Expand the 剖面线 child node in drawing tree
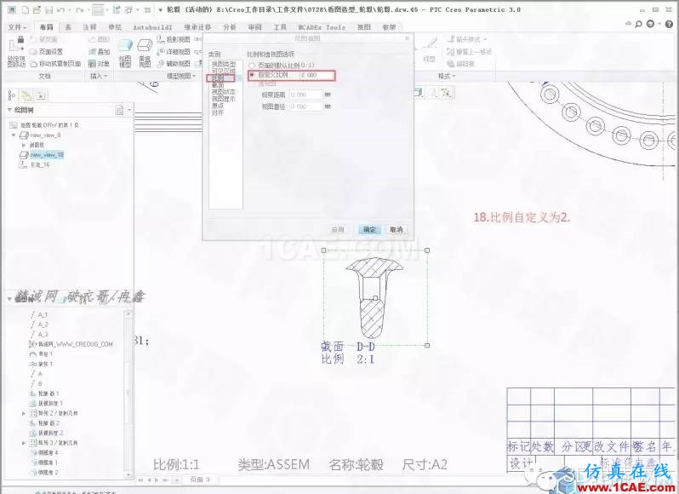Screen dimensions: 679x494 23,145
